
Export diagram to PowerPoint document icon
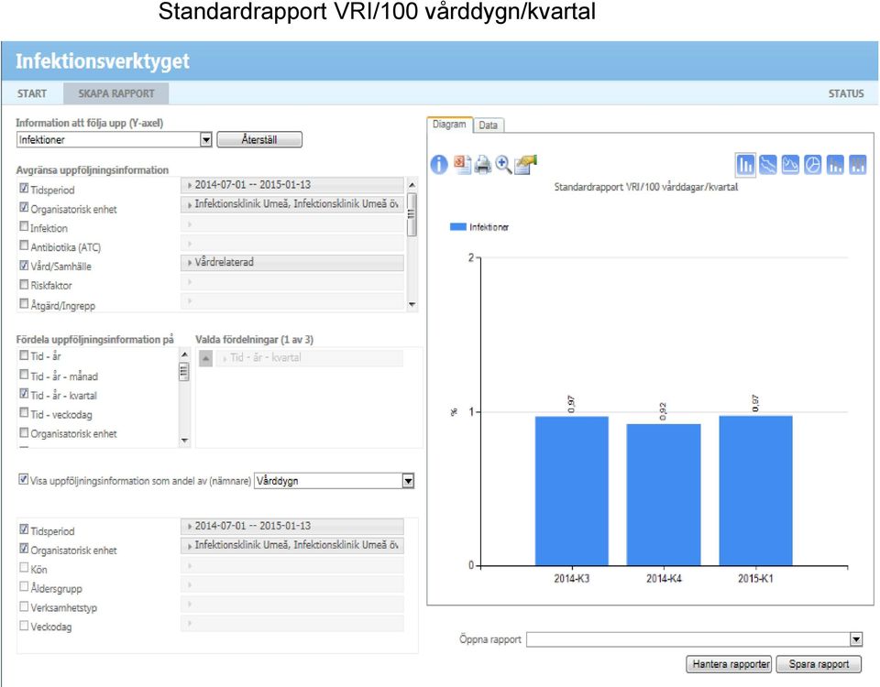pyautogui.click(x=462, y=164)
